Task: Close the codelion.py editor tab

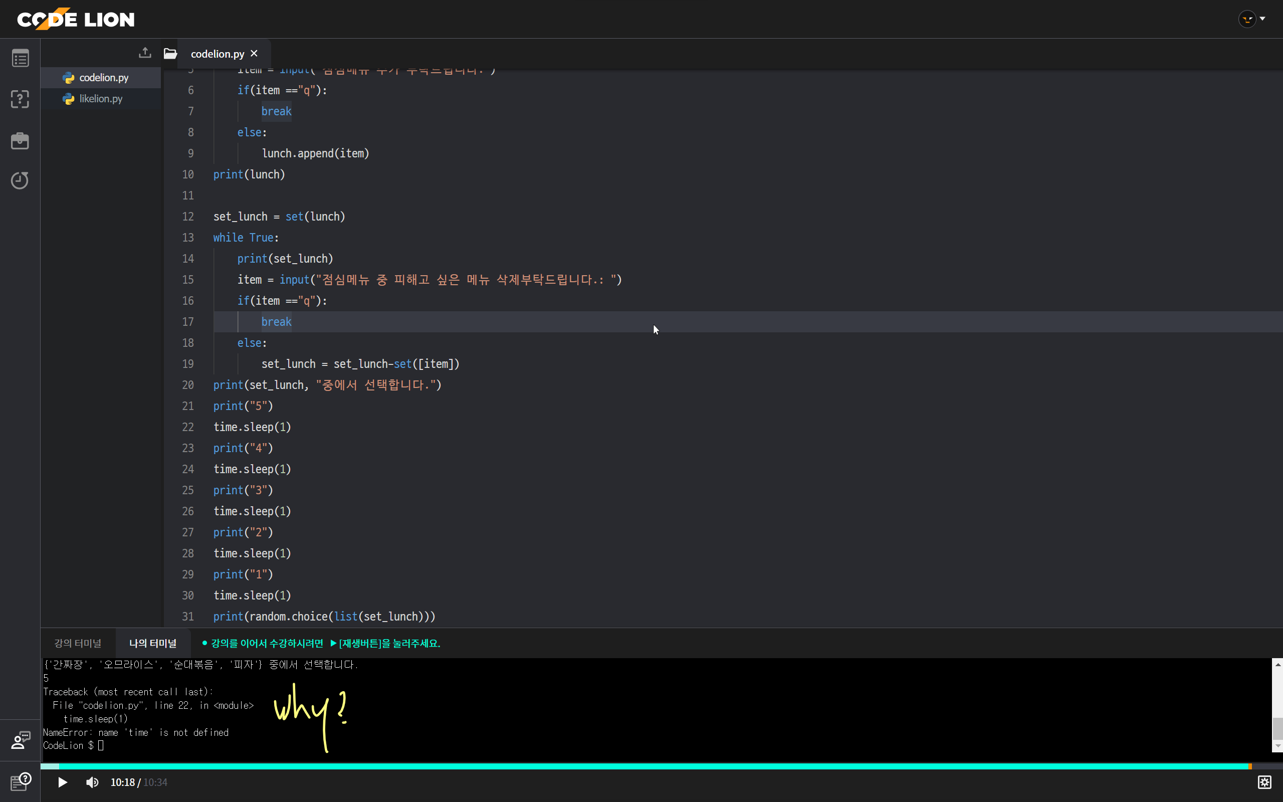Action: [x=254, y=54]
